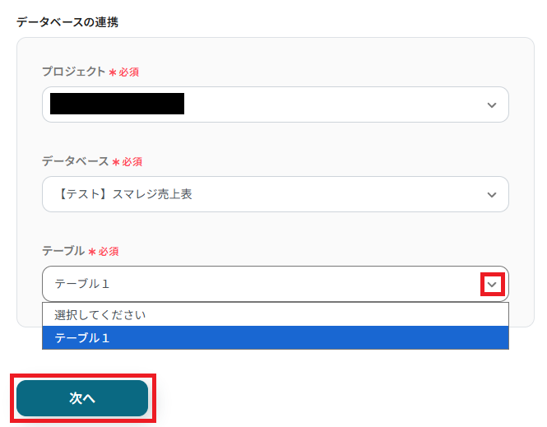Open the データベース select box
Image resolution: width=547 pixels, height=427 pixels.
[275, 194]
